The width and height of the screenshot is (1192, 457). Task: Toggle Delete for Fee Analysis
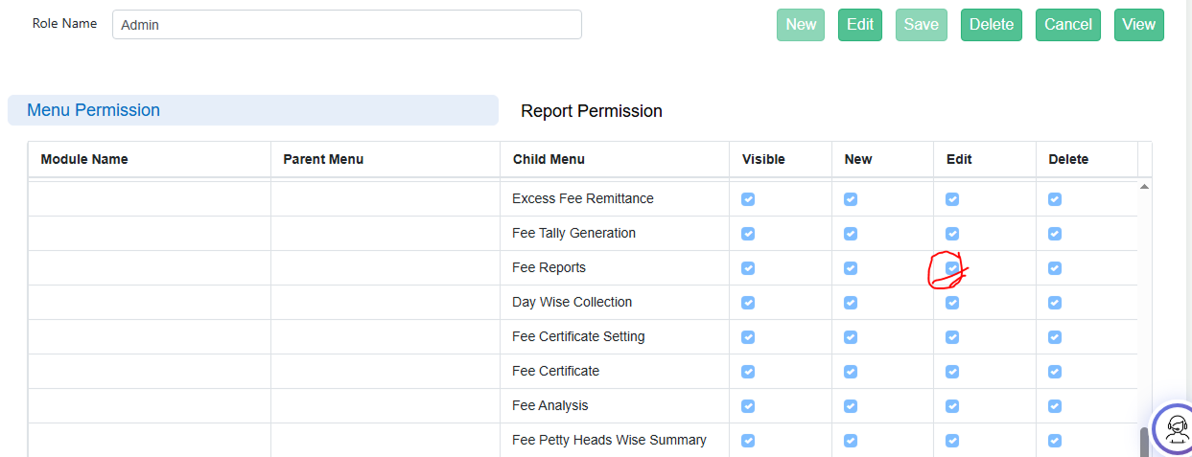[x=1055, y=406]
